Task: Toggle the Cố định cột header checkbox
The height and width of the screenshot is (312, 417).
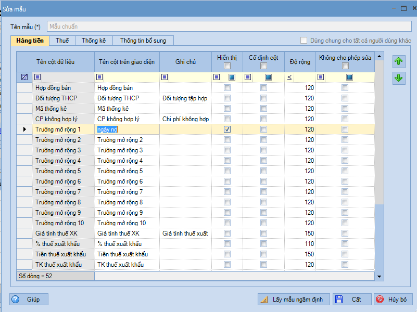Action: tap(263, 66)
